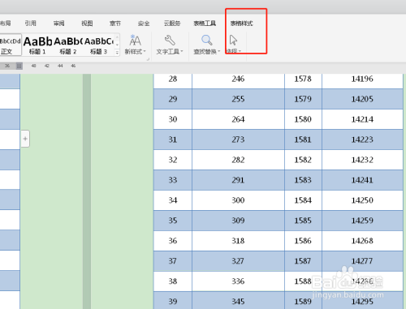This screenshot has width=406, height=309.
Task: Open the 审阅 ribbon tab
Action: (58, 24)
